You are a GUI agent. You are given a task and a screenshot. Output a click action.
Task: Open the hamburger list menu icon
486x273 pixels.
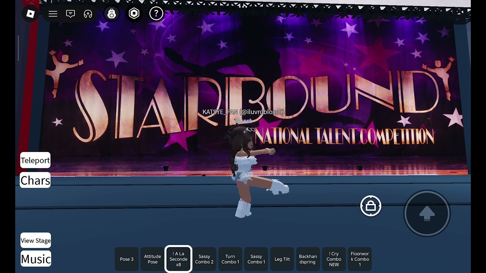53,14
